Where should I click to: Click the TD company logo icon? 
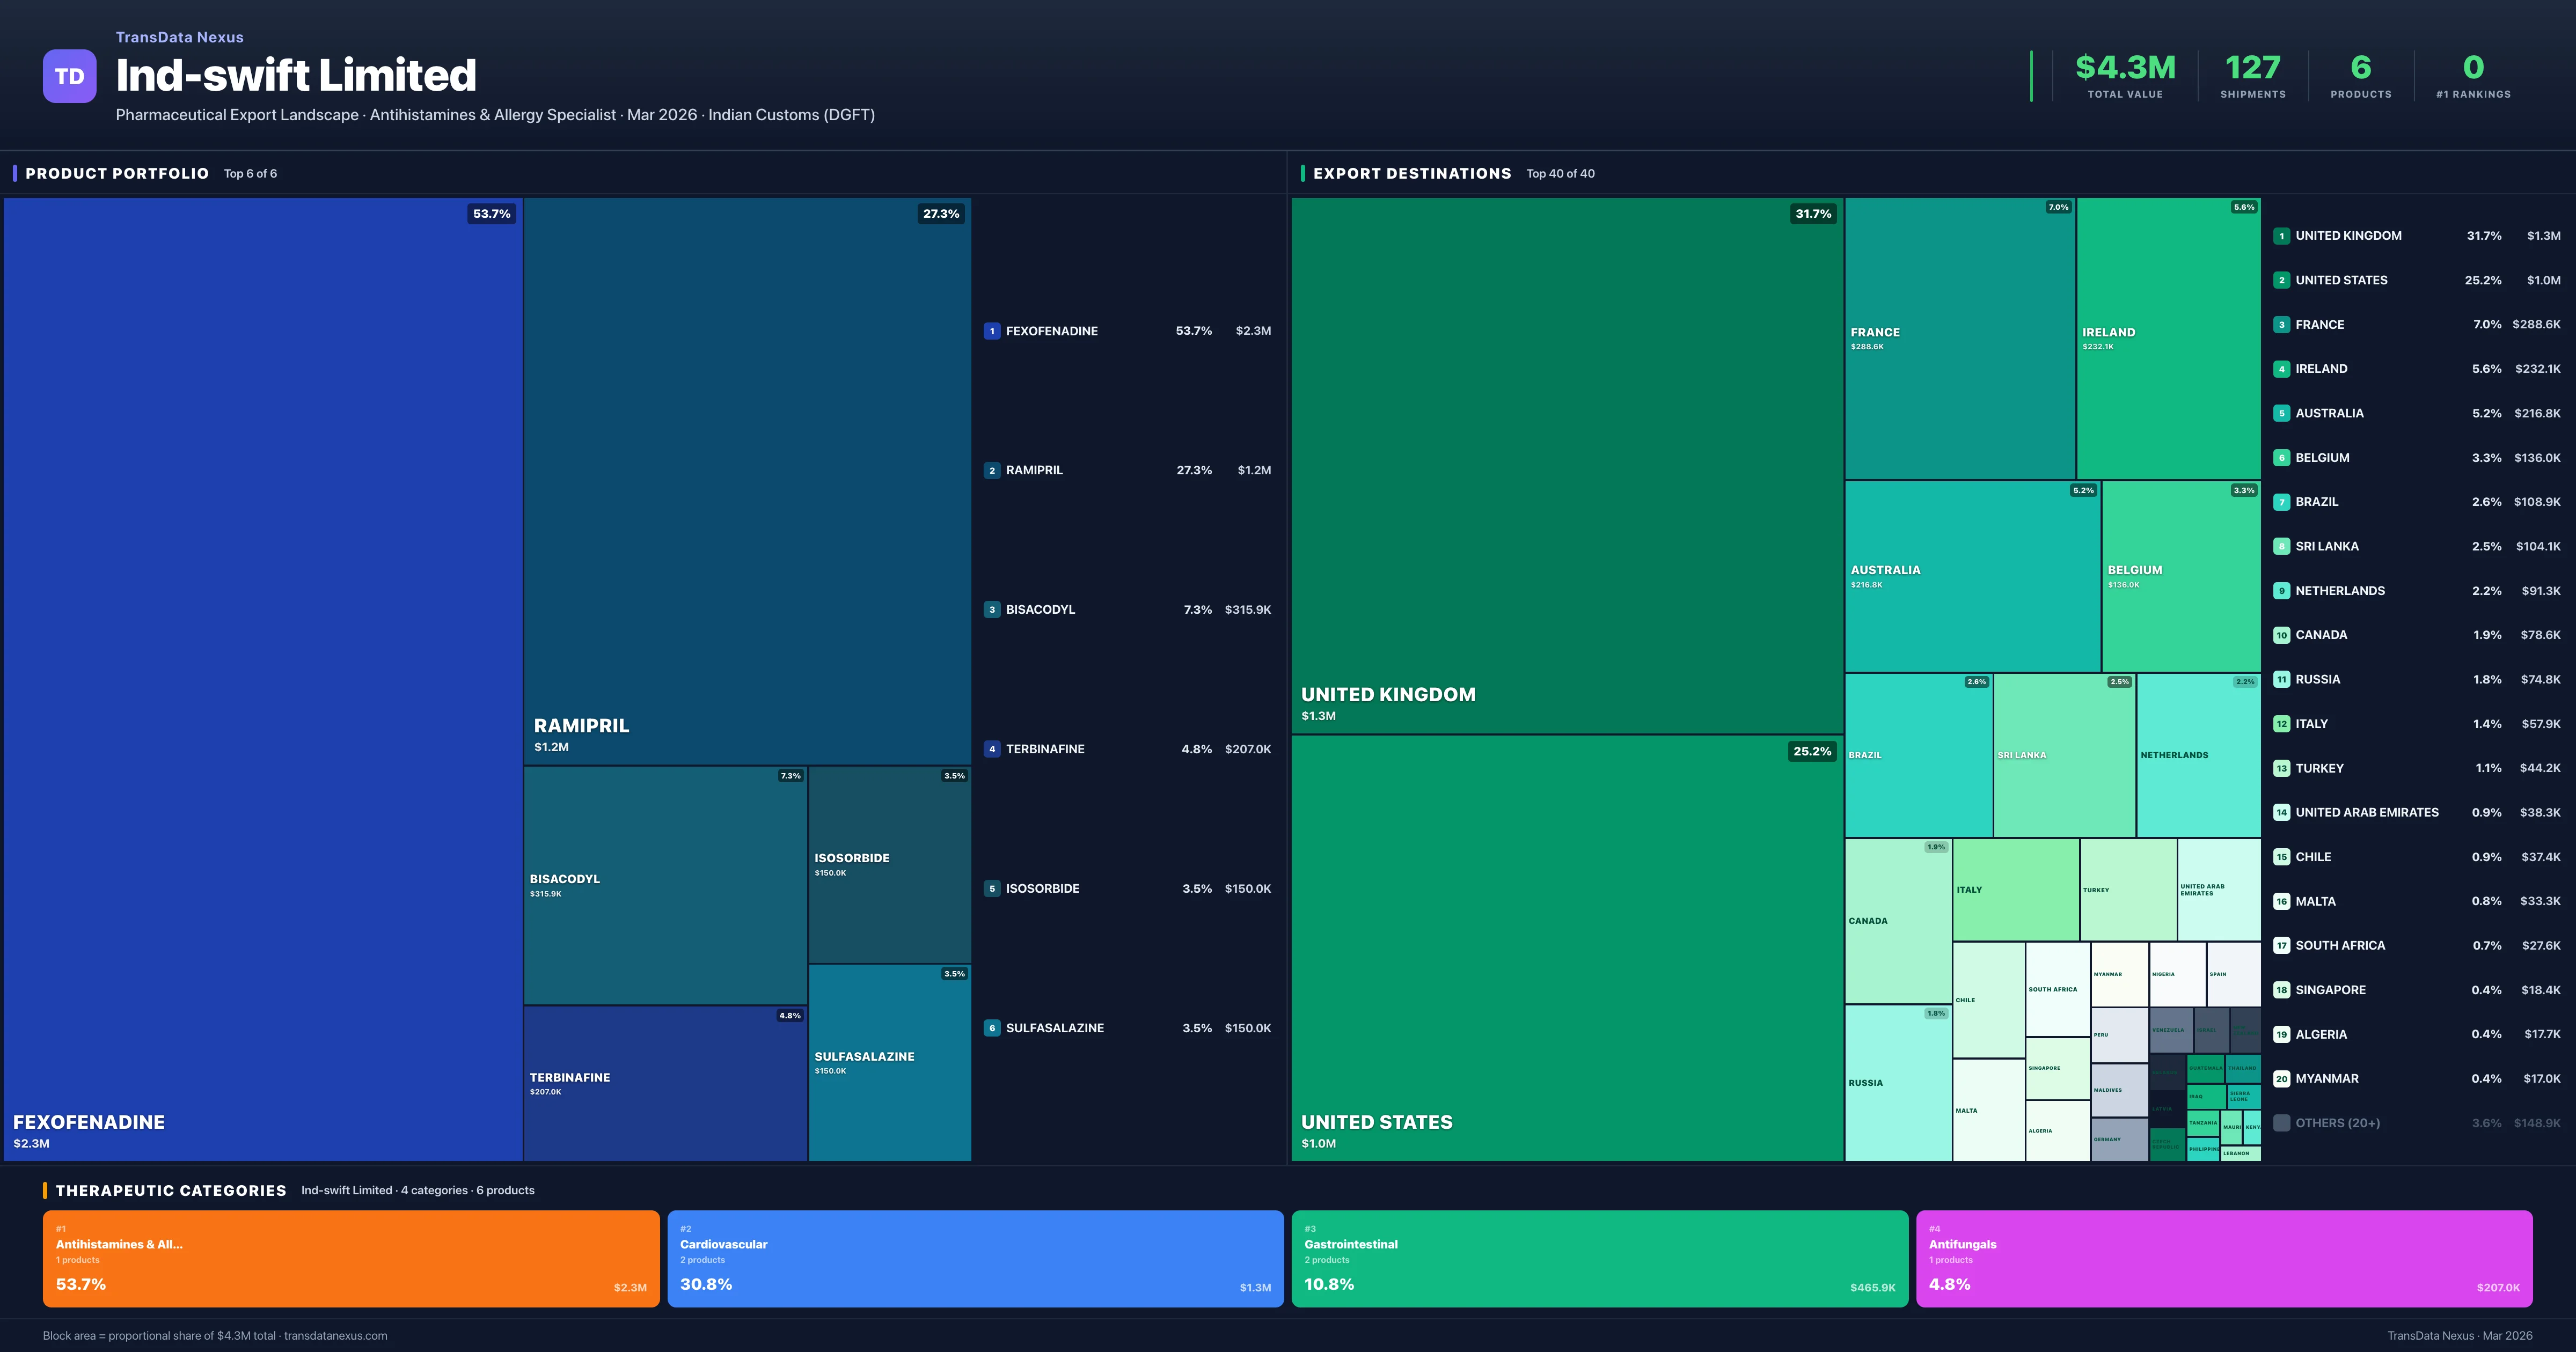point(69,76)
